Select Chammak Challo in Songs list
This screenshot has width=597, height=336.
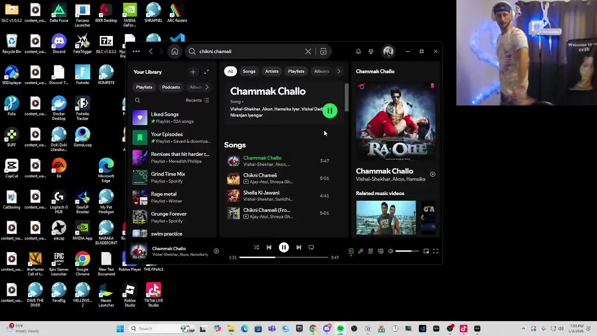pos(284,161)
